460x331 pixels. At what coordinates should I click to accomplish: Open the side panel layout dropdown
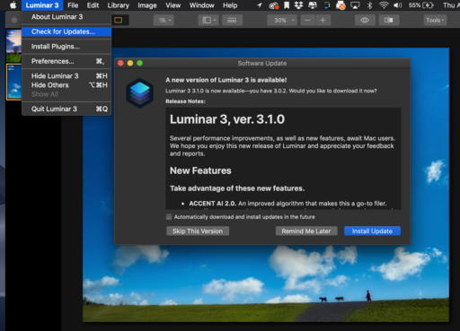tap(208, 20)
